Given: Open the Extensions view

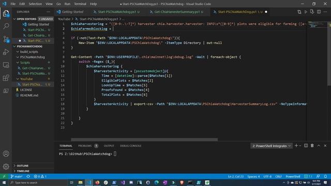Looking at the screenshot, I should tap(6, 78).
